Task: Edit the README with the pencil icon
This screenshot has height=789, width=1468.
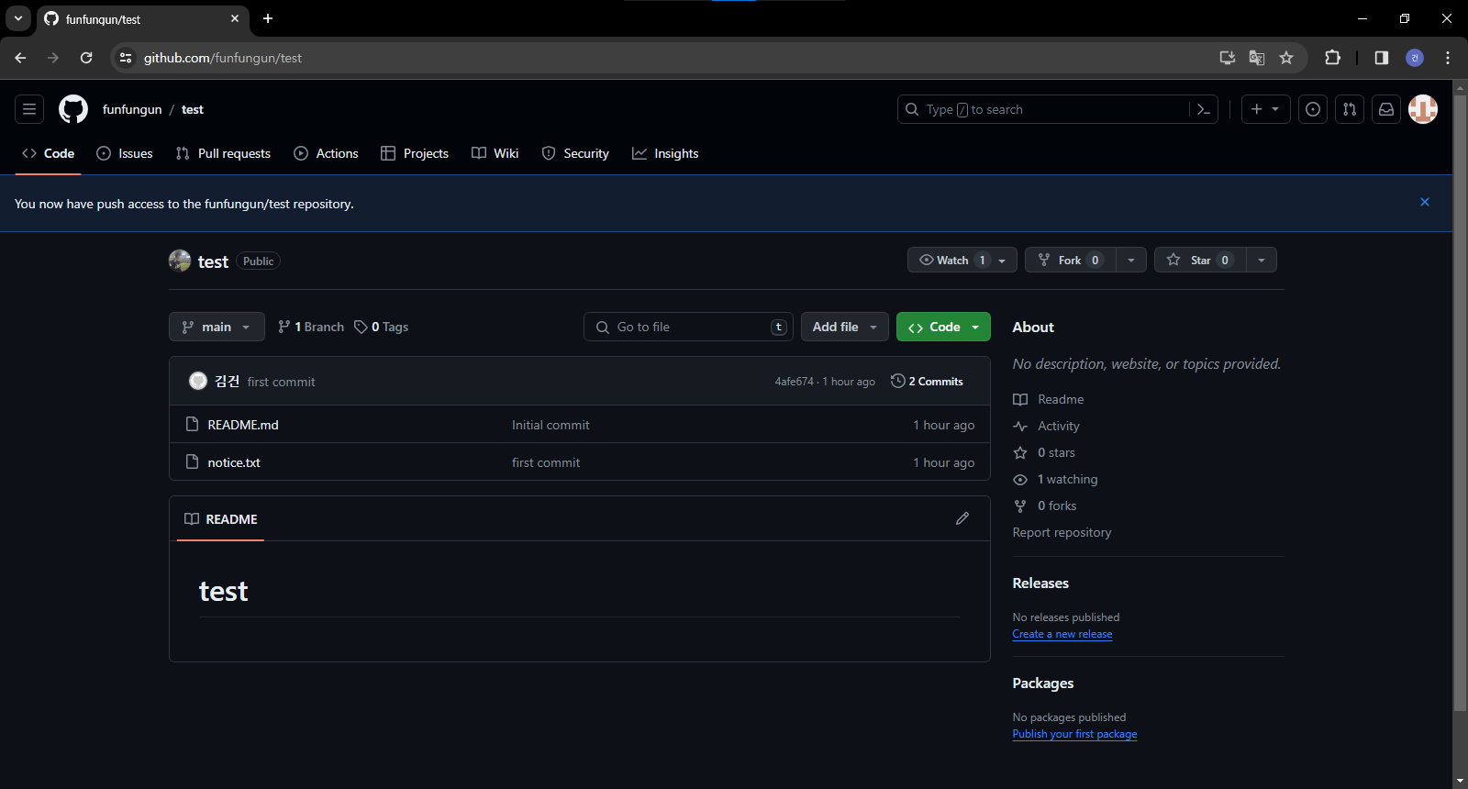Action: pyautogui.click(x=962, y=518)
